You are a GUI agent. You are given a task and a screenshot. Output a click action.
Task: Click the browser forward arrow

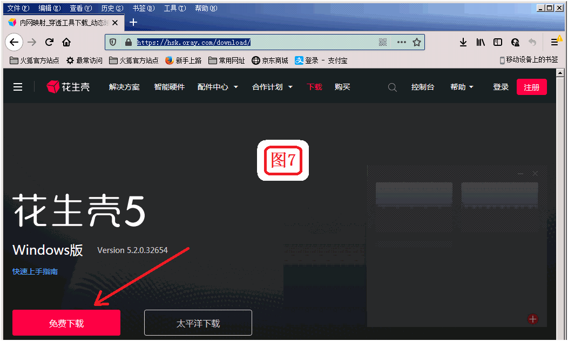click(32, 42)
